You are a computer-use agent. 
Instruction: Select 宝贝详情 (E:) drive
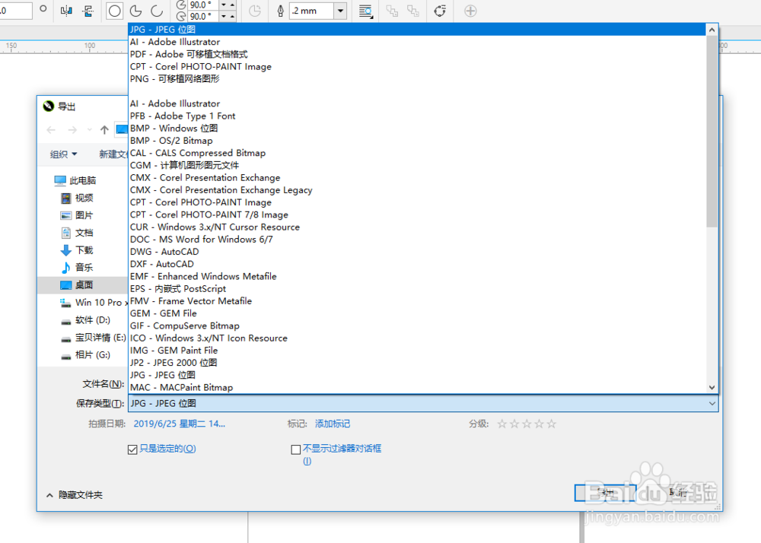[93, 338]
